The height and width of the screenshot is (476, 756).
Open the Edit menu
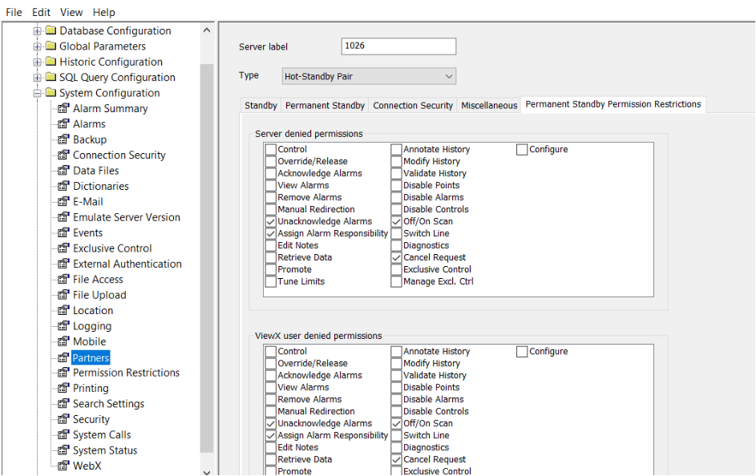[x=41, y=12]
